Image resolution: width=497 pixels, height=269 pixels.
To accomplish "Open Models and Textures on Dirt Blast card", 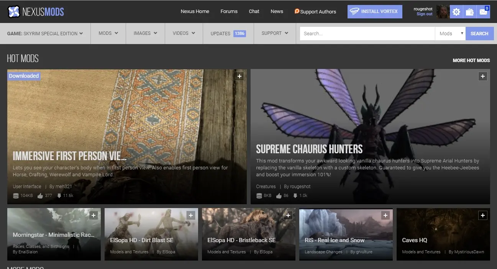I will (129, 252).
